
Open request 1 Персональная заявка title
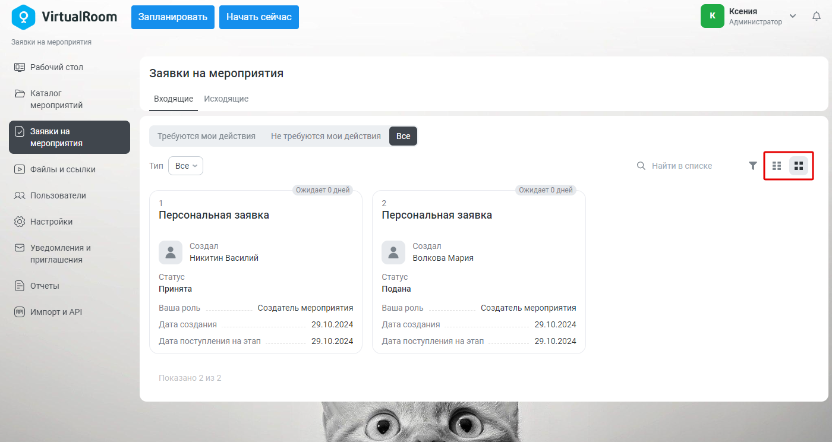tap(214, 215)
